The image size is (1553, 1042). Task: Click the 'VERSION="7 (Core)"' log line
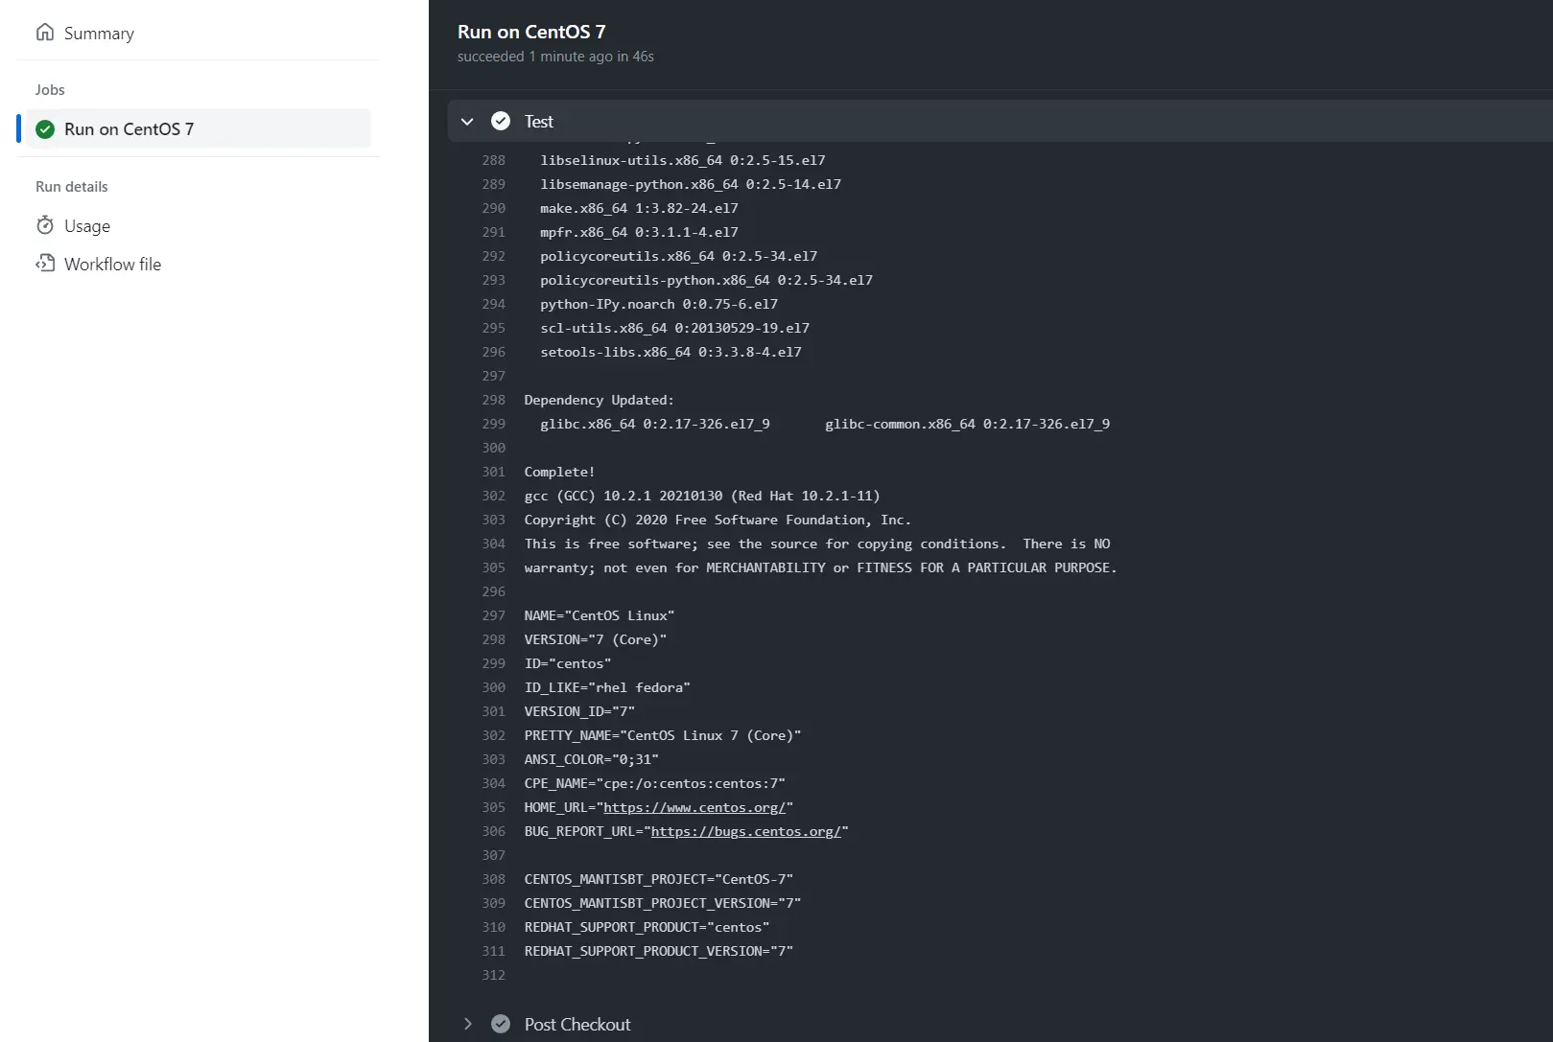[x=596, y=639]
